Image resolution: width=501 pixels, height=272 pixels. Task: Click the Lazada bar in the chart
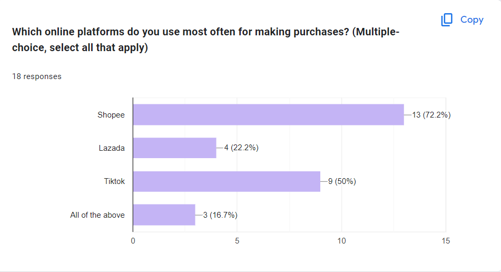(174, 148)
